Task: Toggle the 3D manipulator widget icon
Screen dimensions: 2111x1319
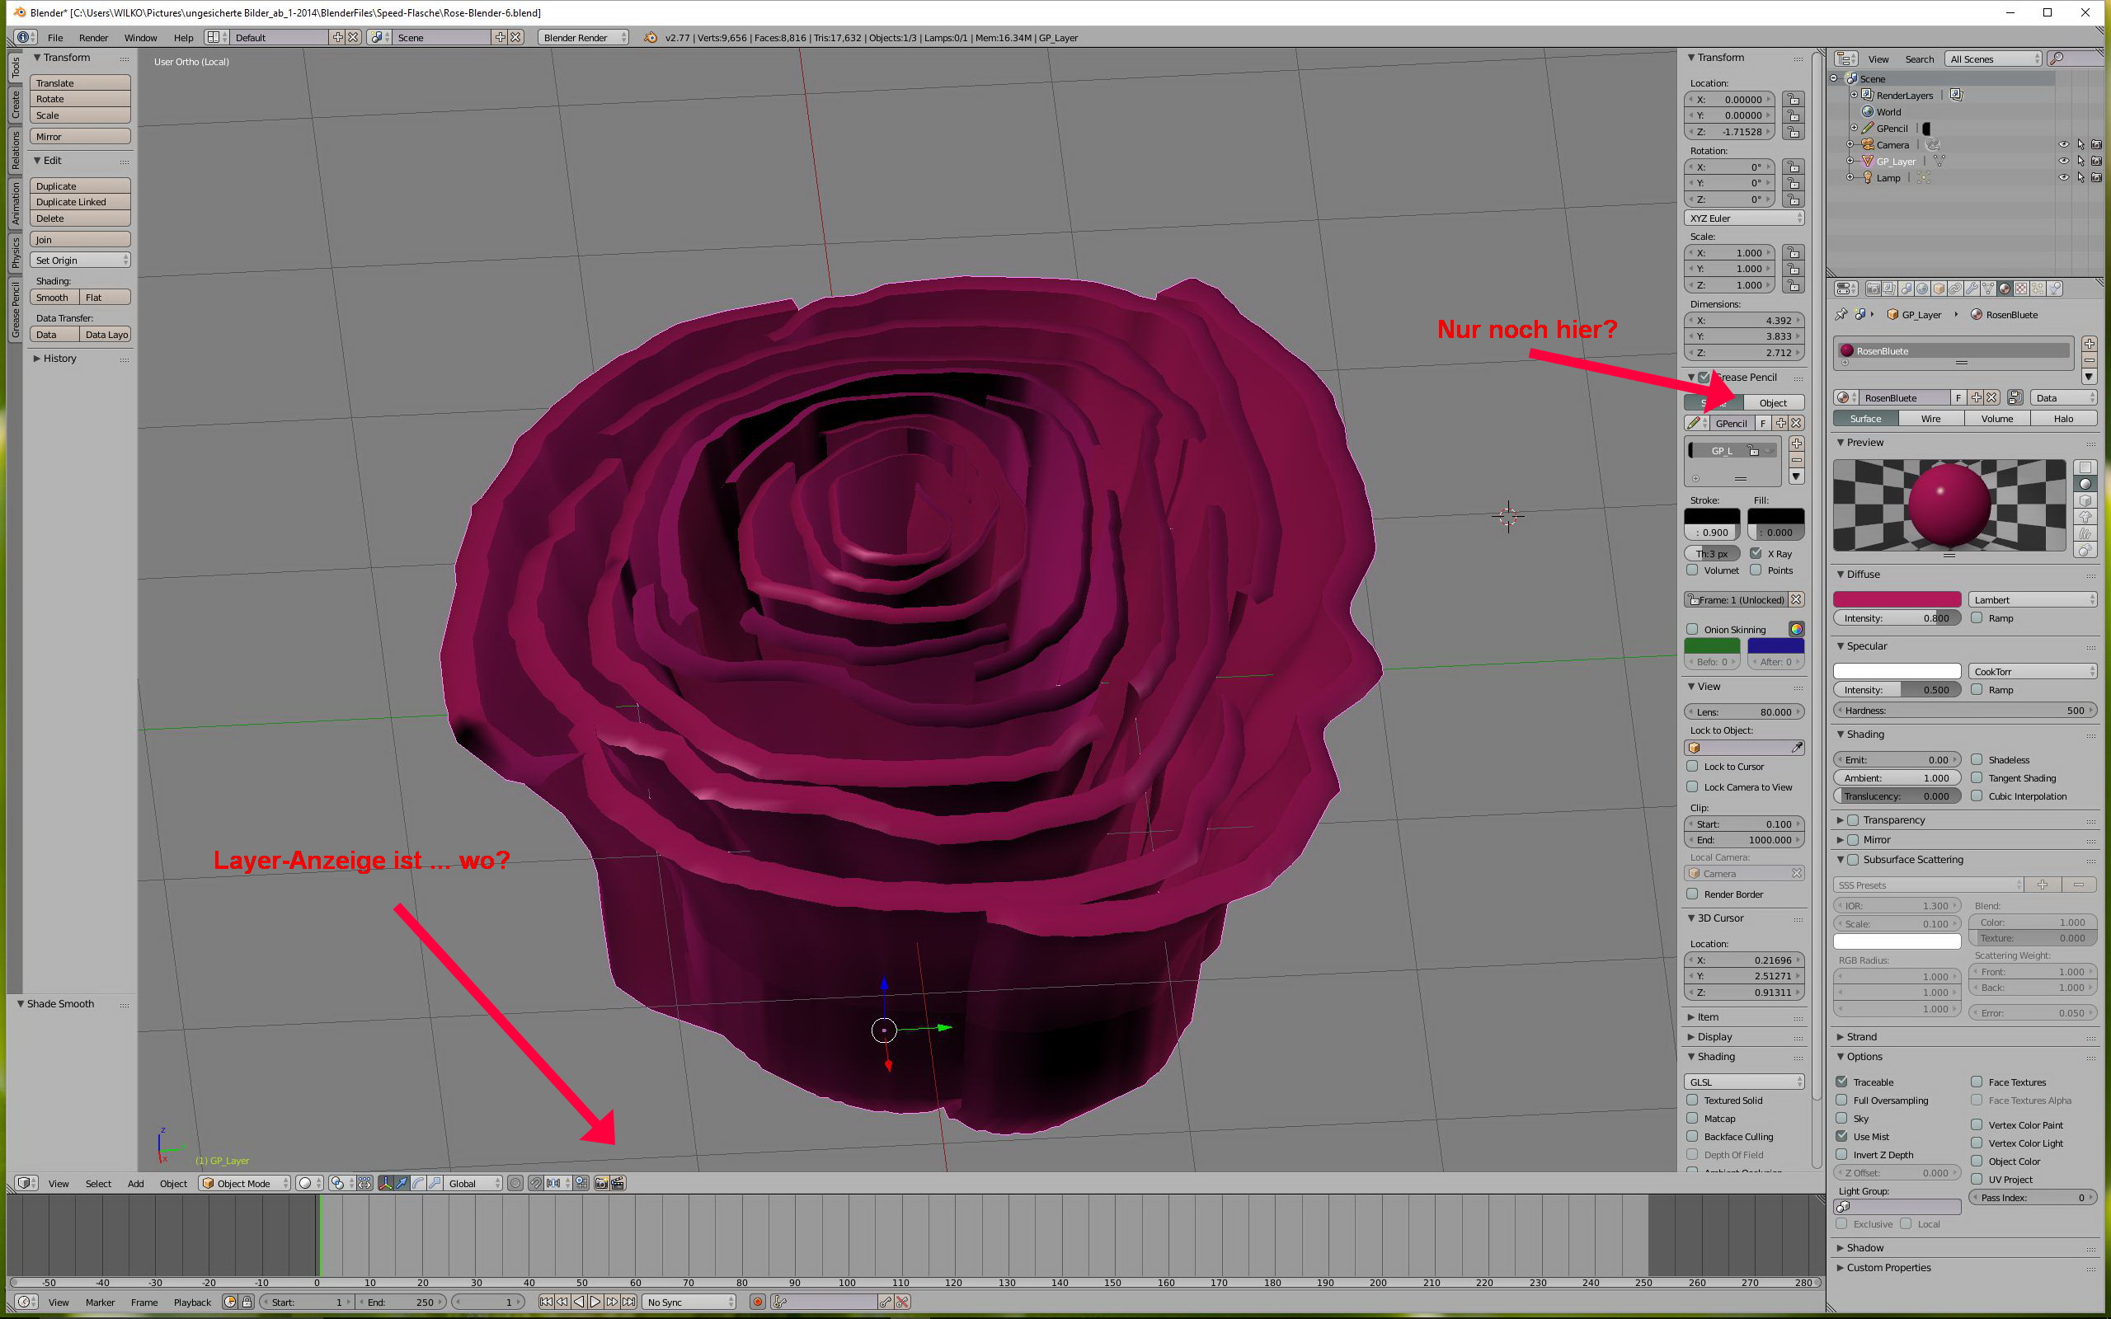Action: click(386, 1184)
